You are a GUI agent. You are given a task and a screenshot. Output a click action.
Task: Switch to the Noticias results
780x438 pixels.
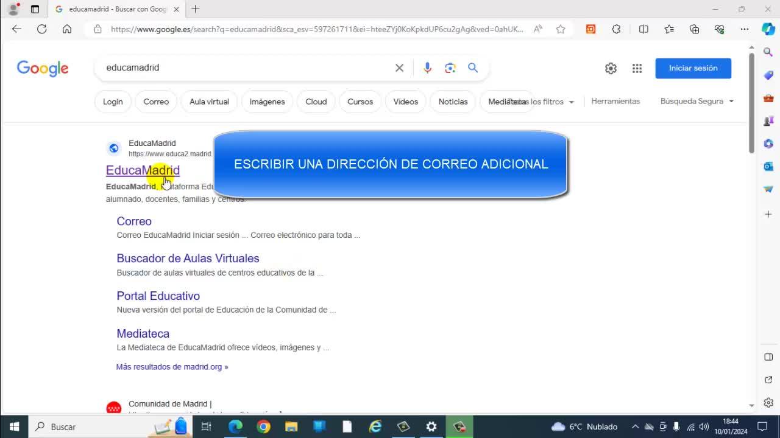(453, 102)
